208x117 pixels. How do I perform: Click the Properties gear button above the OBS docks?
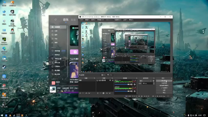click(x=103, y=75)
